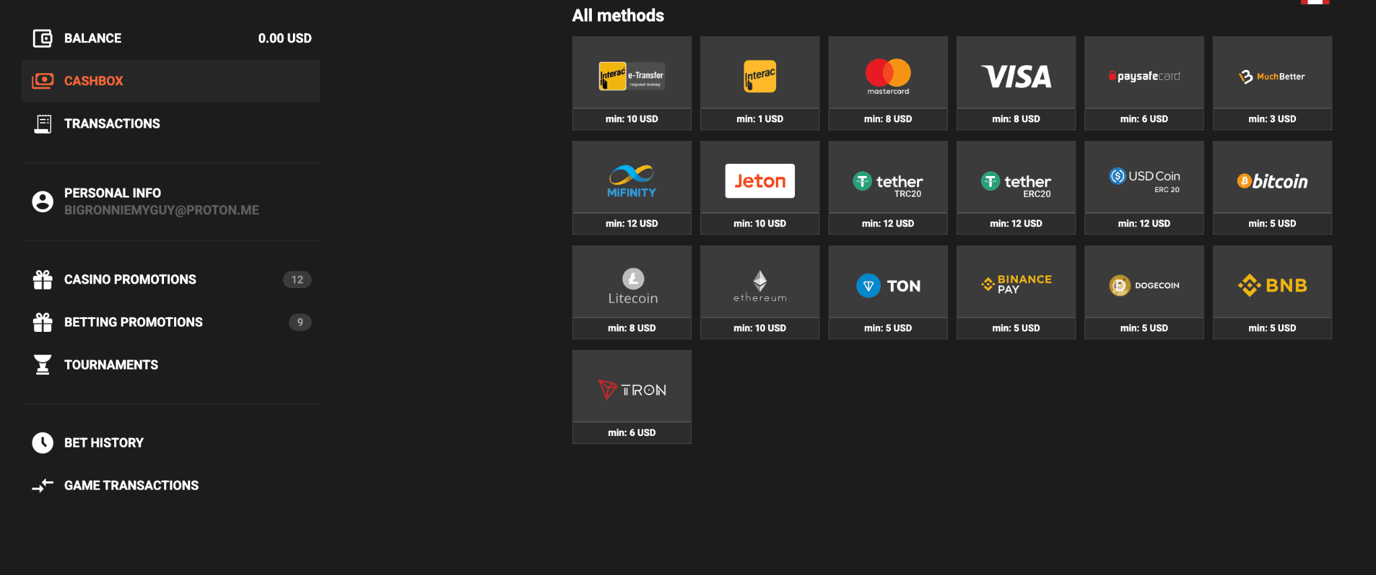Go to Transactions page
Image resolution: width=1376 pixels, height=575 pixels.
(x=171, y=124)
